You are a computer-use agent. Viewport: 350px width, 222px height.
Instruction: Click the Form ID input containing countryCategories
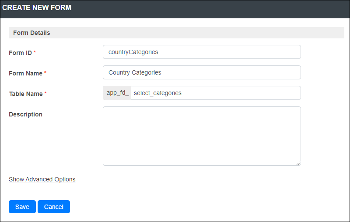[x=202, y=52]
